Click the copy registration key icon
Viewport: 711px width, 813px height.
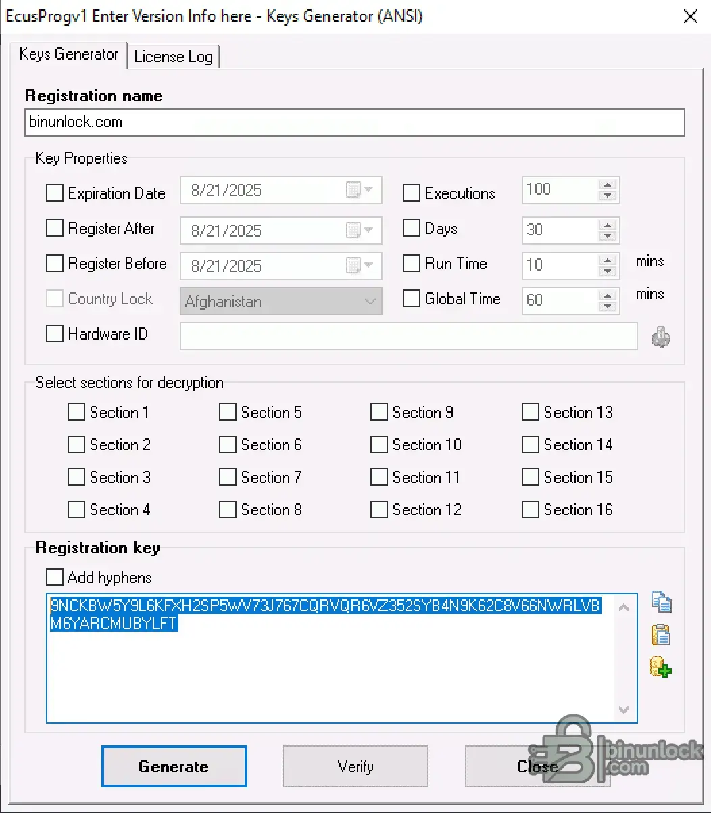point(661,602)
